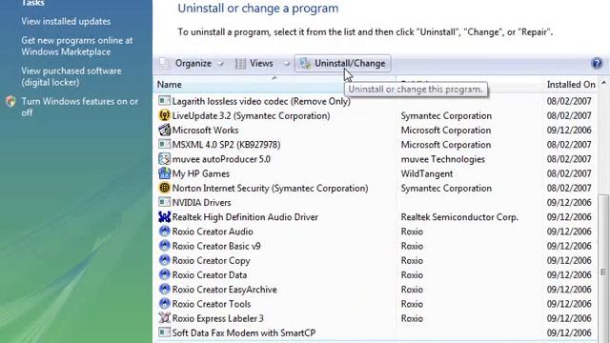Select Lagarith lossless video codec (Remove Only)
The width and height of the screenshot is (610, 343).
(x=261, y=101)
